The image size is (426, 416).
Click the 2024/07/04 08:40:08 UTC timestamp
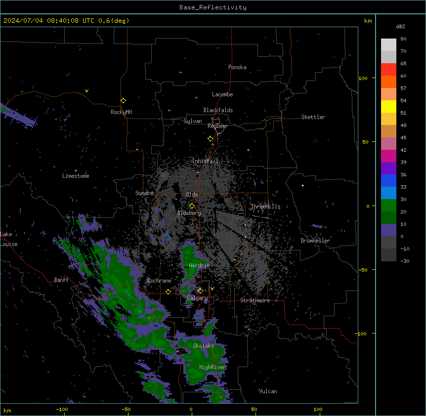coord(49,21)
